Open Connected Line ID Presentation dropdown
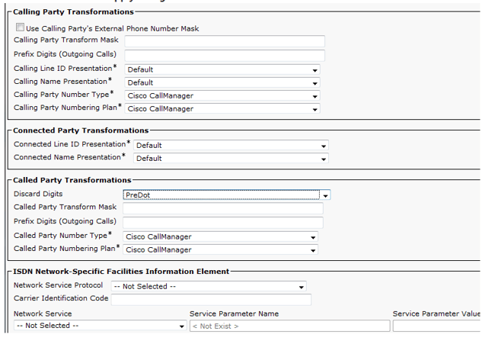Screen dimensions: 495x341 pyautogui.click(x=231, y=145)
